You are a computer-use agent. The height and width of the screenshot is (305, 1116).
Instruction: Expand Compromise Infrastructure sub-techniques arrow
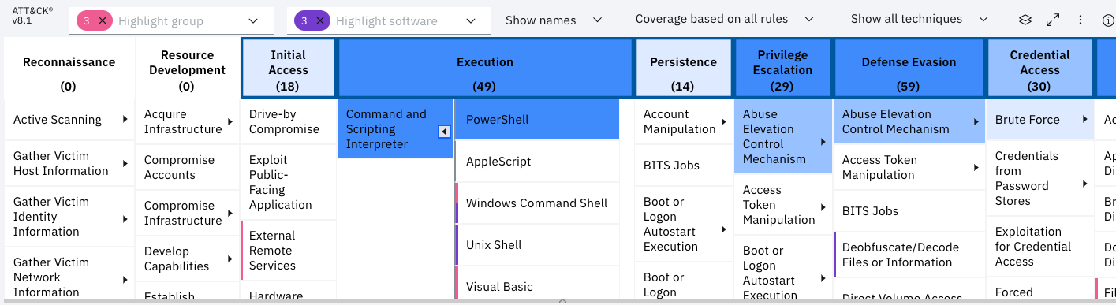point(230,213)
